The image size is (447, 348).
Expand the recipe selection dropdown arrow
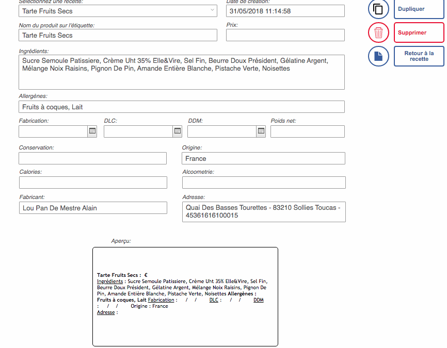tap(212, 10)
